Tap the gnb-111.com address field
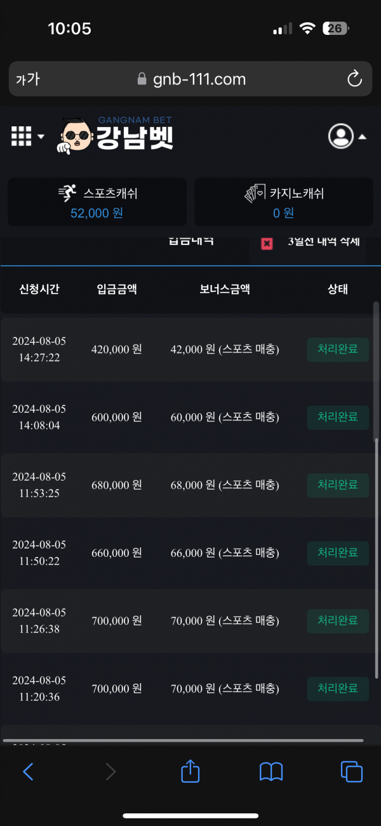 point(190,79)
